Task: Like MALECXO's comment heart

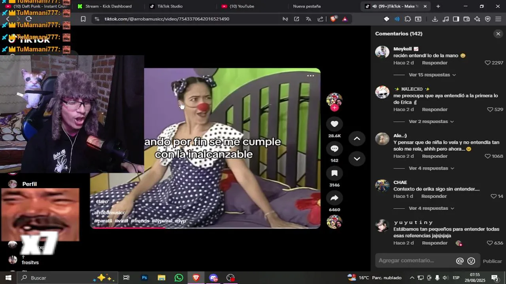Action: point(490,110)
